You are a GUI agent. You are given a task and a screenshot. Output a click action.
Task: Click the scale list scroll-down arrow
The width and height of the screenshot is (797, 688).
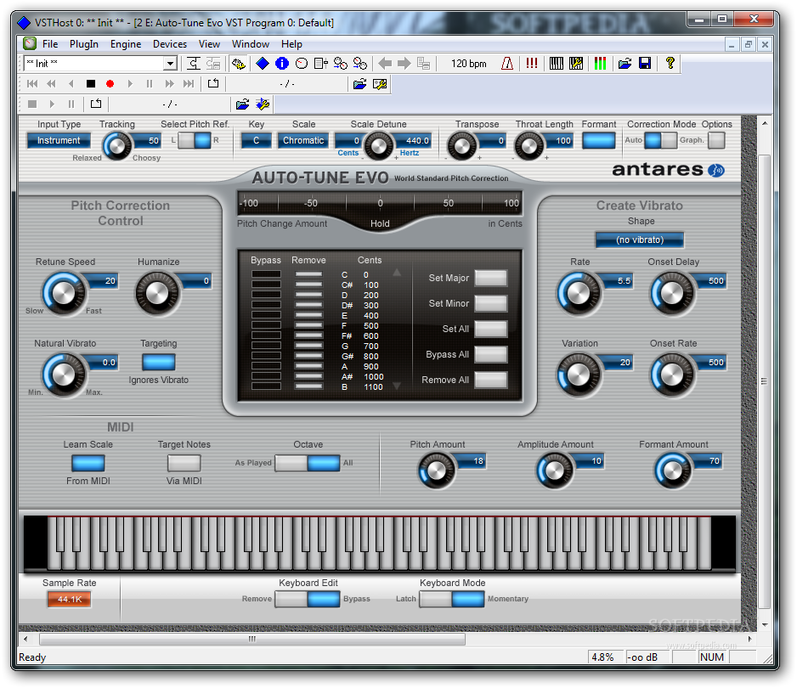pyautogui.click(x=397, y=386)
